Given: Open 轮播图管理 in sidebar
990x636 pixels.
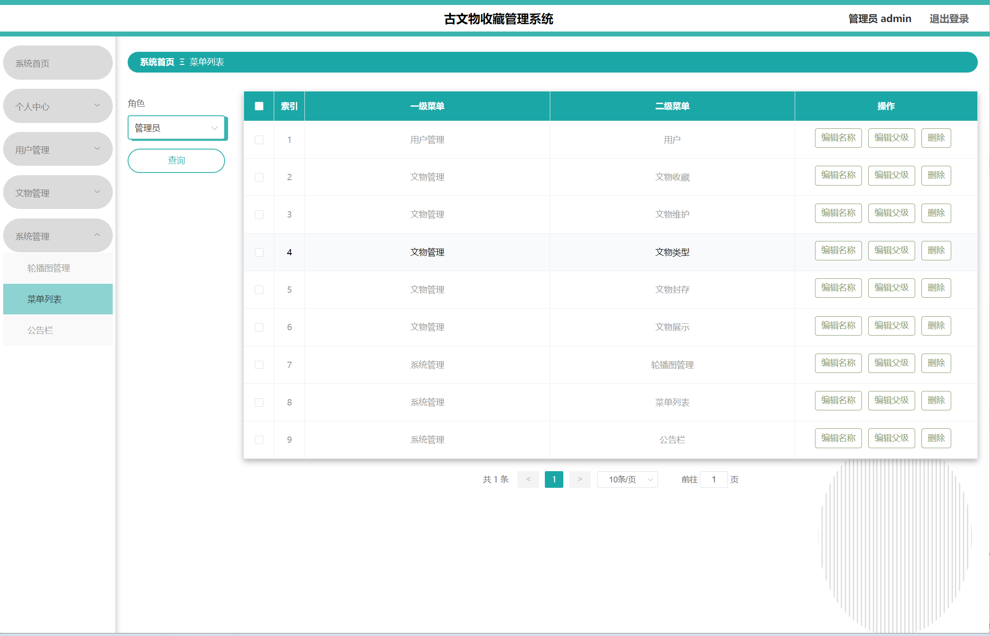Looking at the screenshot, I should pyautogui.click(x=49, y=268).
